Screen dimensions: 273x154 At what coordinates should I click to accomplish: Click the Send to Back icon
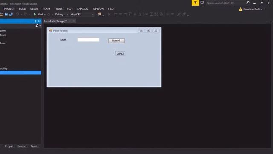[x=184, y=14]
